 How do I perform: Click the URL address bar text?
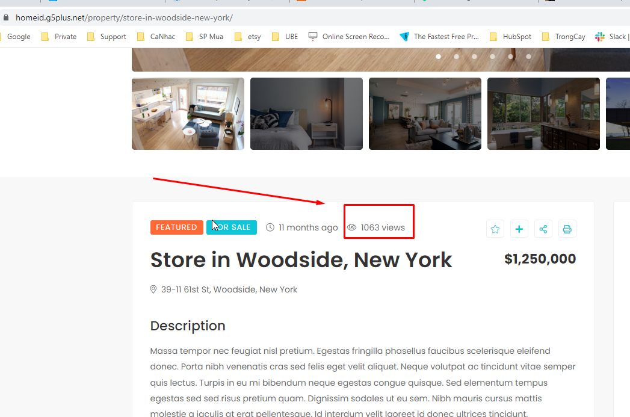124,17
